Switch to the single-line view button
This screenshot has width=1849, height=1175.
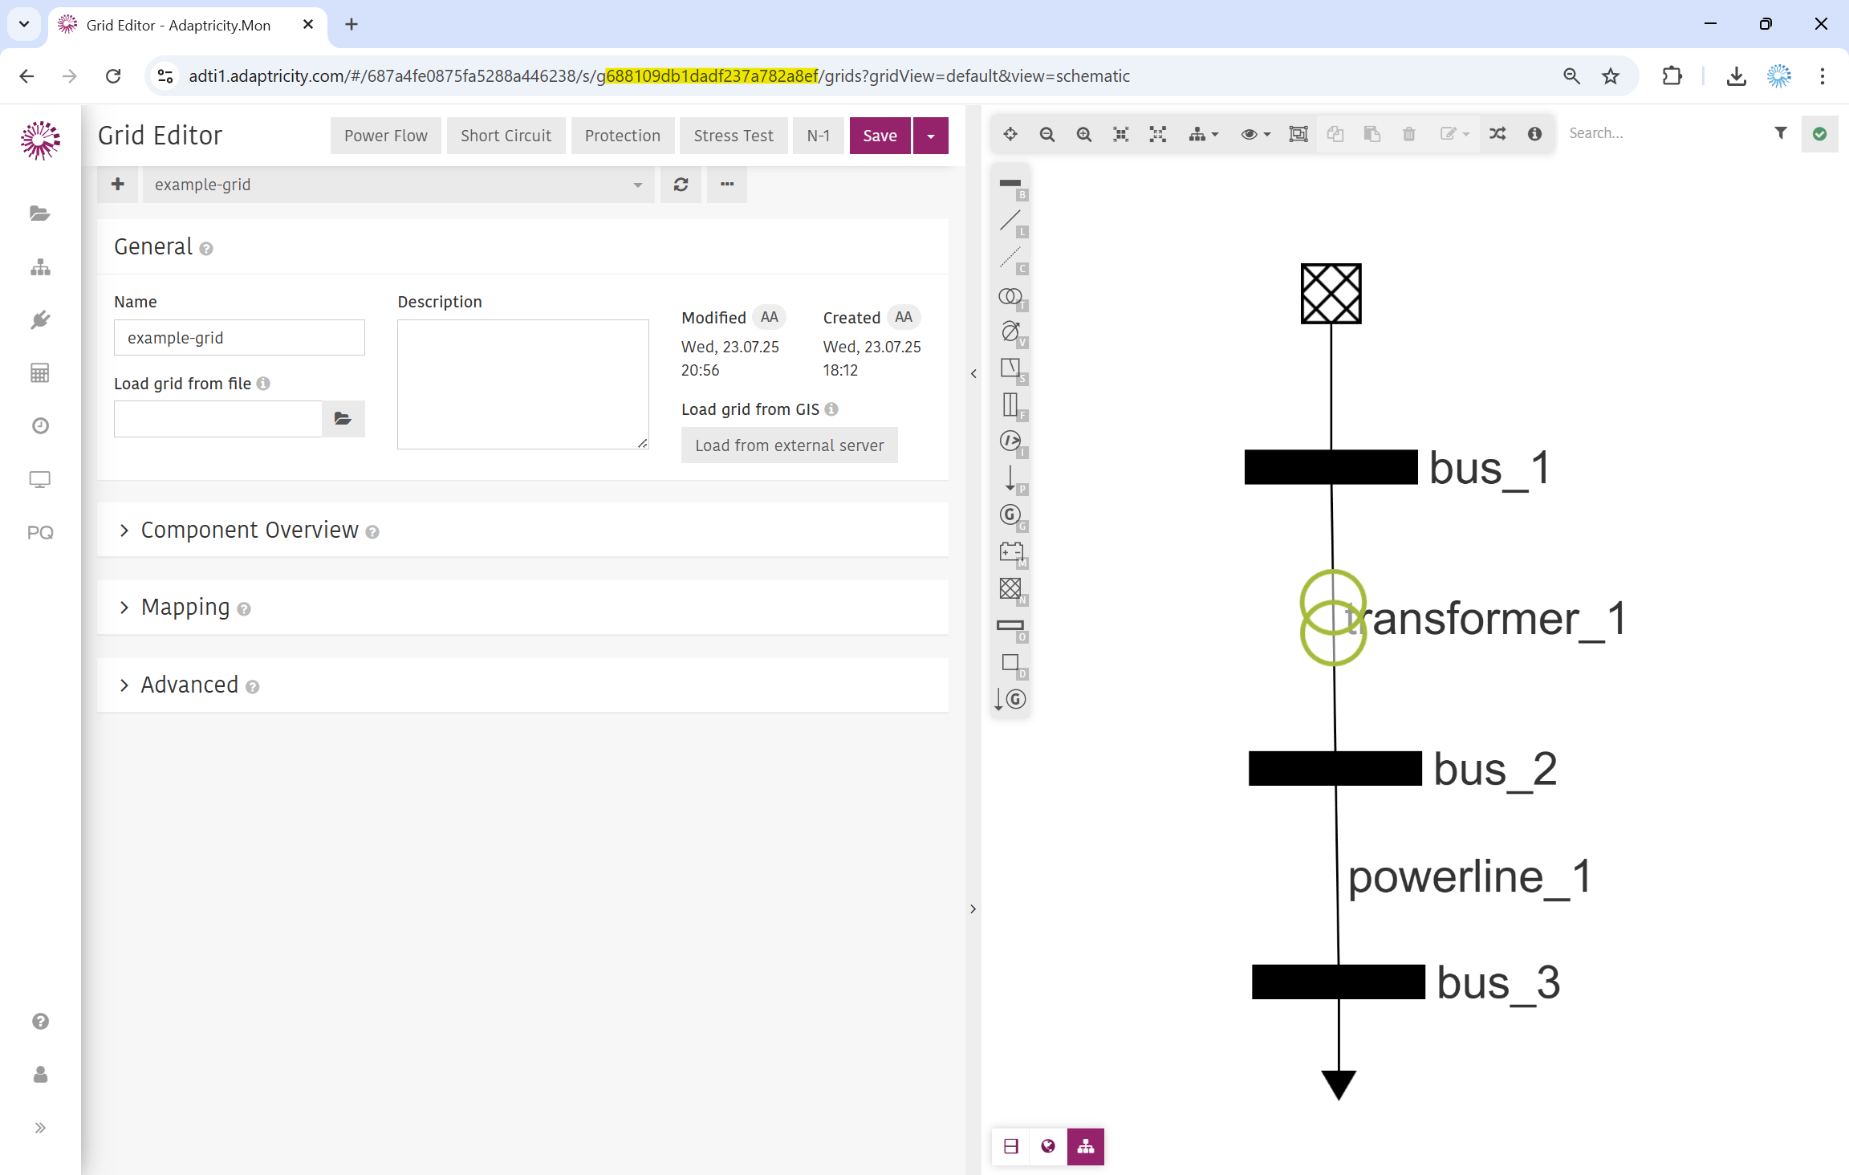pos(1011,1146)
